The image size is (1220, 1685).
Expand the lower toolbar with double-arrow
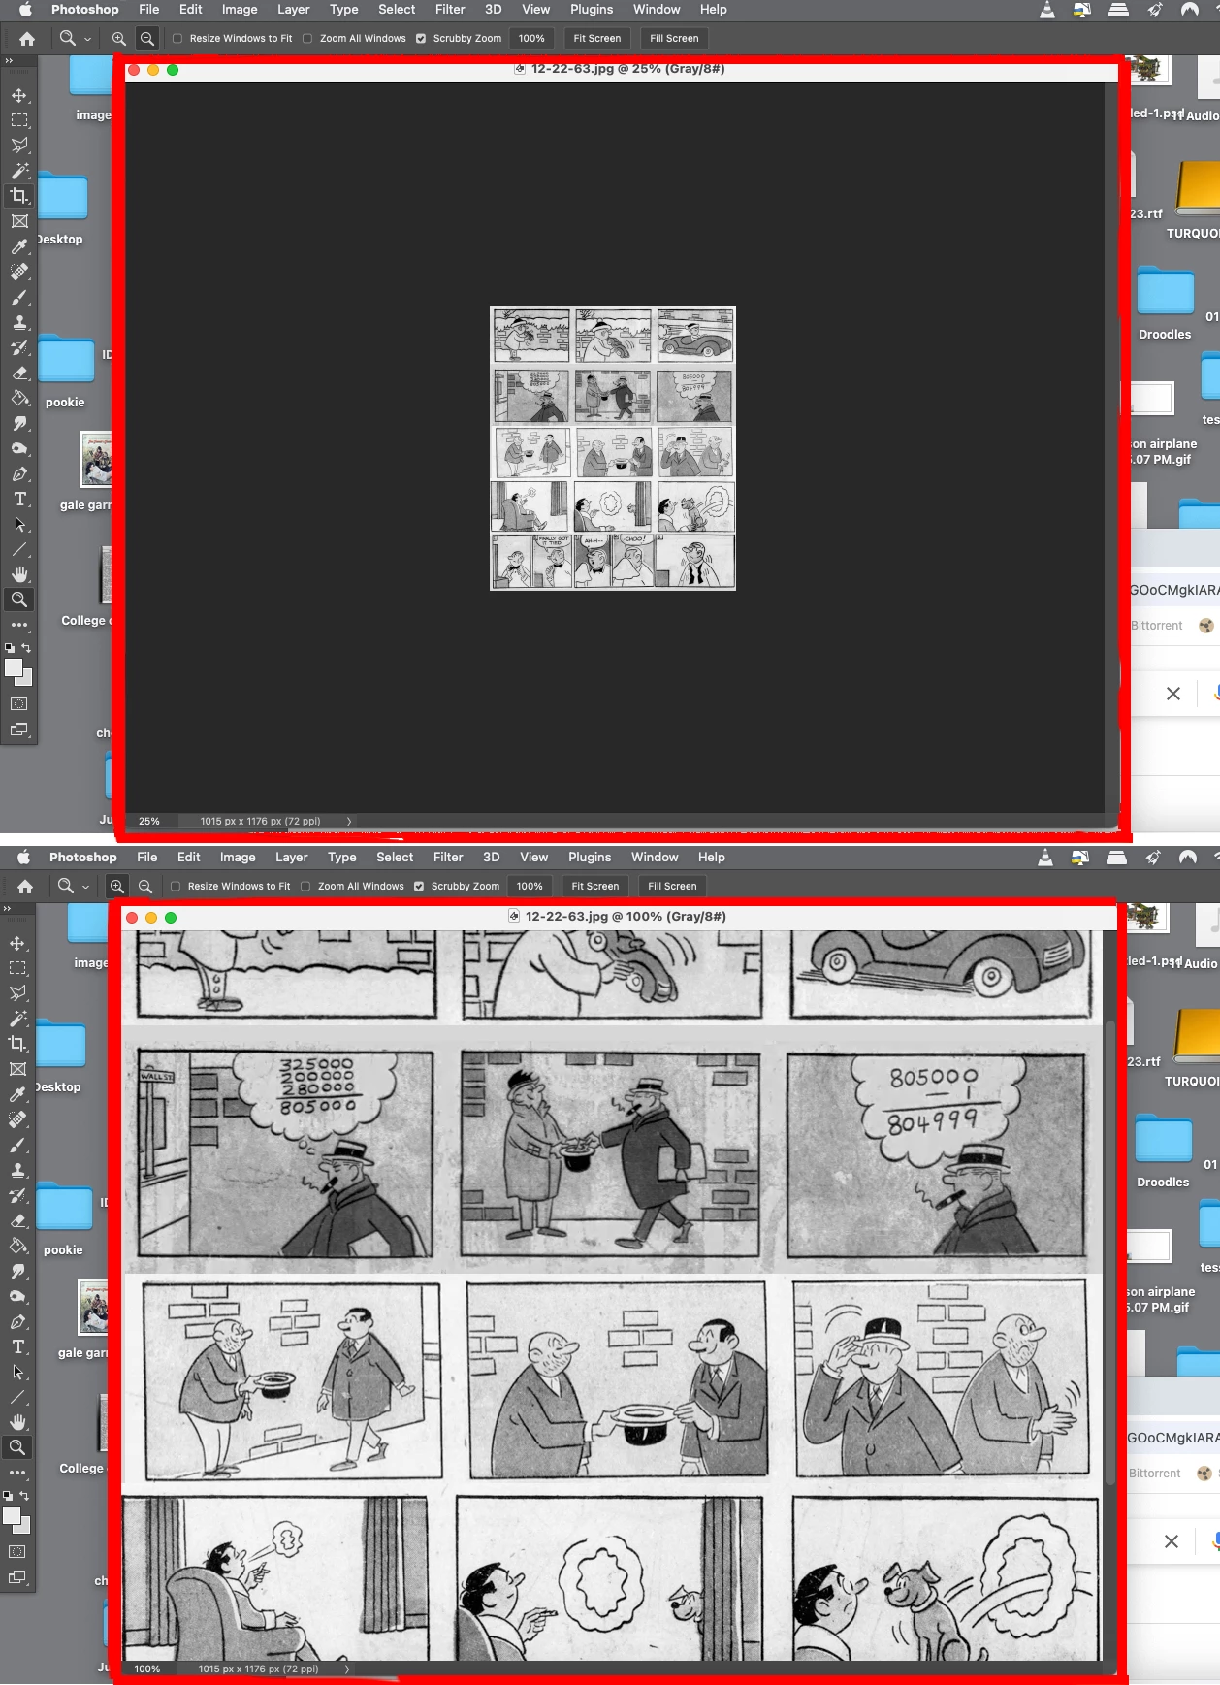tap(7, 909)
